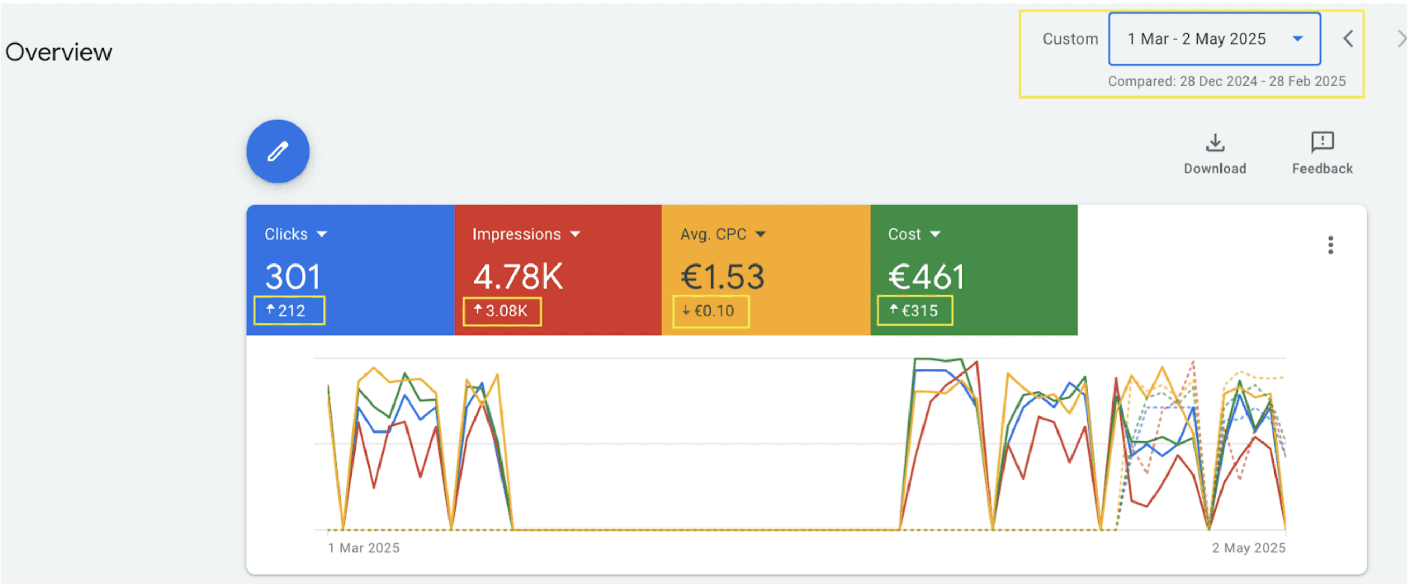Download the overview report

pos(1215,154)
